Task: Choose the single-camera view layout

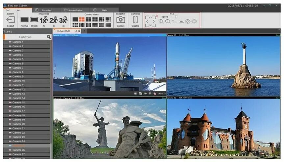Action: point(75,19)
